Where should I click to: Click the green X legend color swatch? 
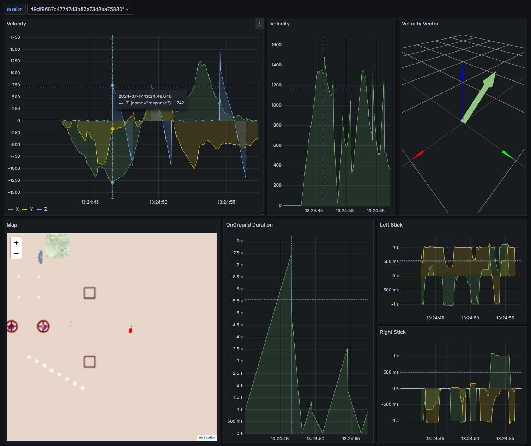[x=11, y=210]
